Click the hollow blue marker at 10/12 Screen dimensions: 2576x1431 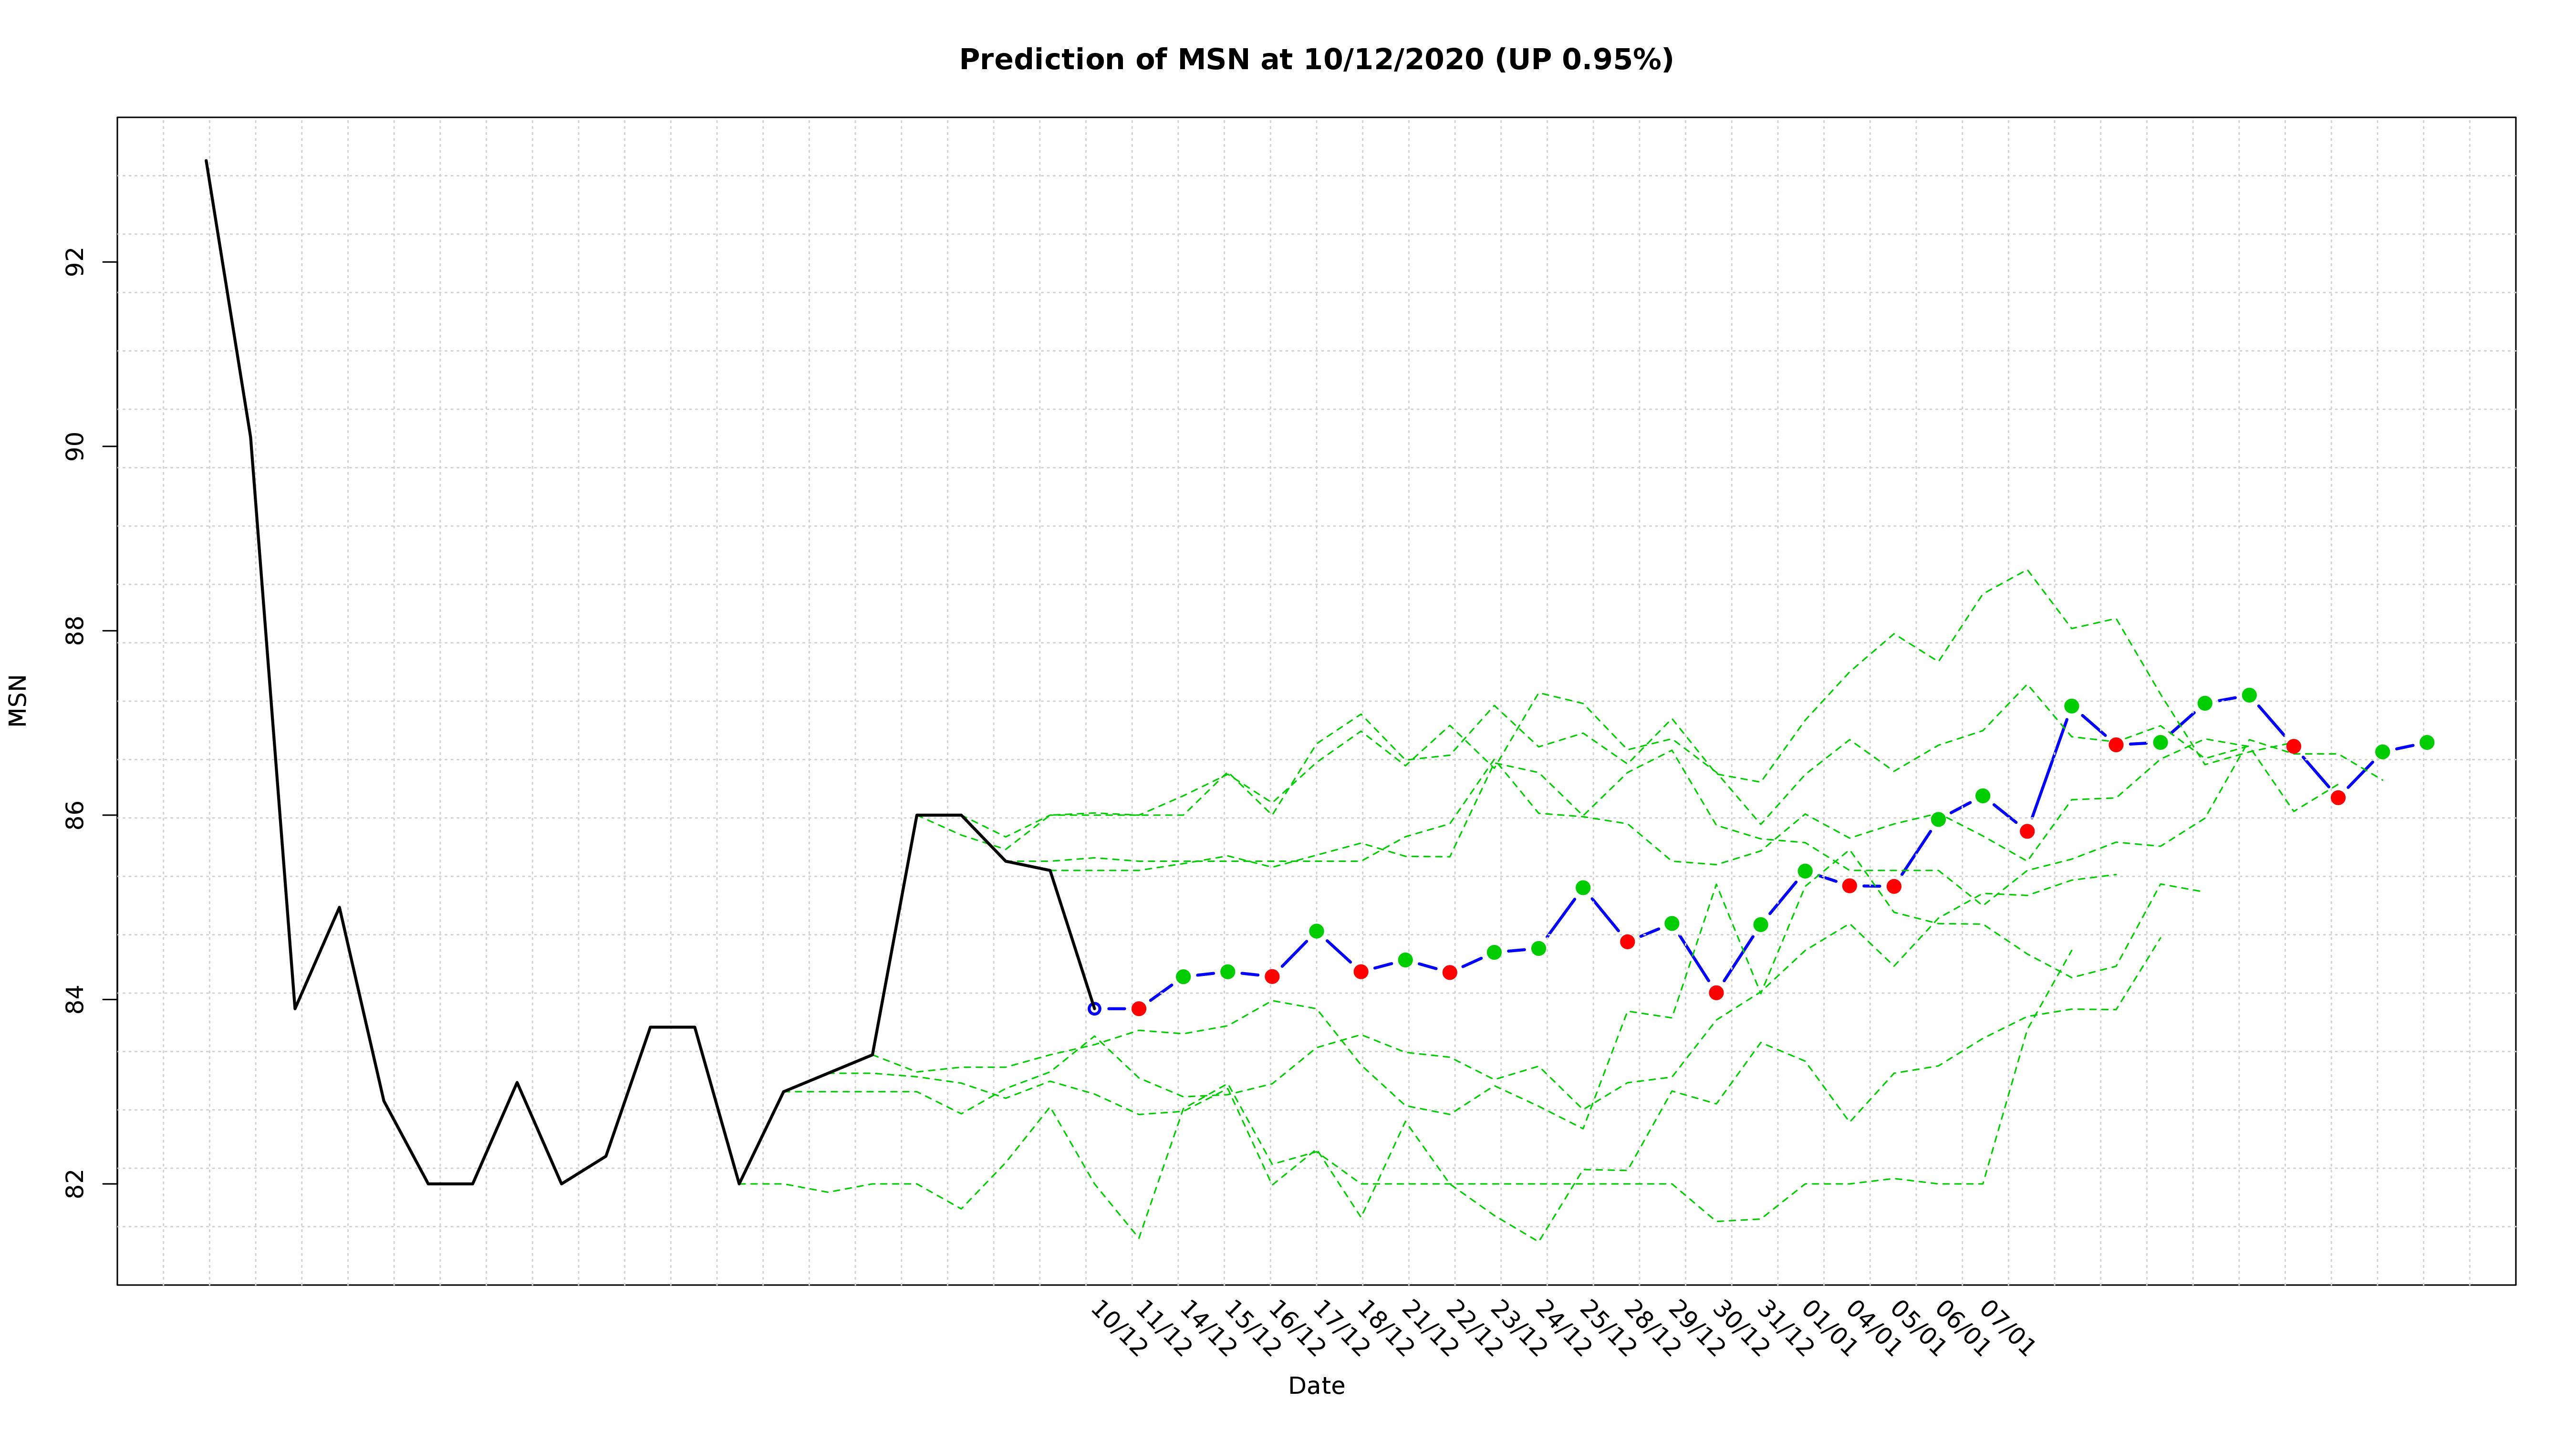tap(1094, 1009)
